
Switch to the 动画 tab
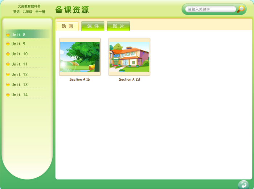tap(67, 26)
